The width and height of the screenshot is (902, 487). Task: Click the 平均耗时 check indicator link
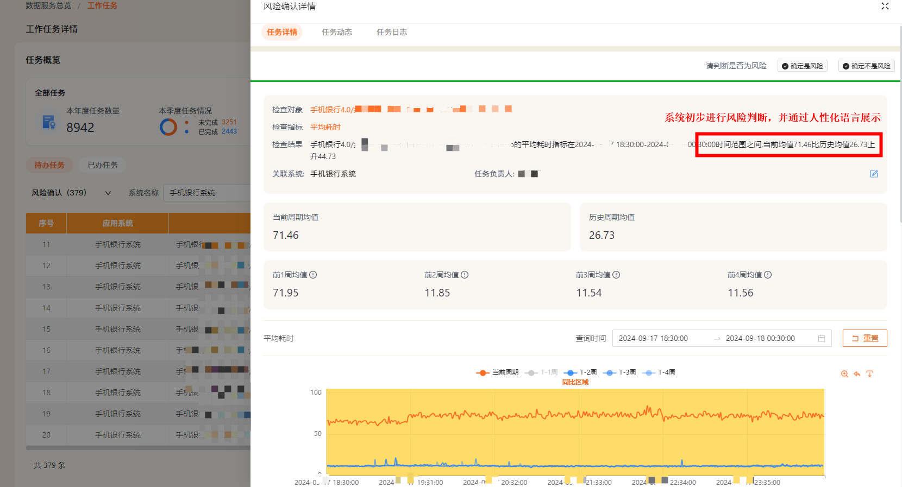pos(325,127)
